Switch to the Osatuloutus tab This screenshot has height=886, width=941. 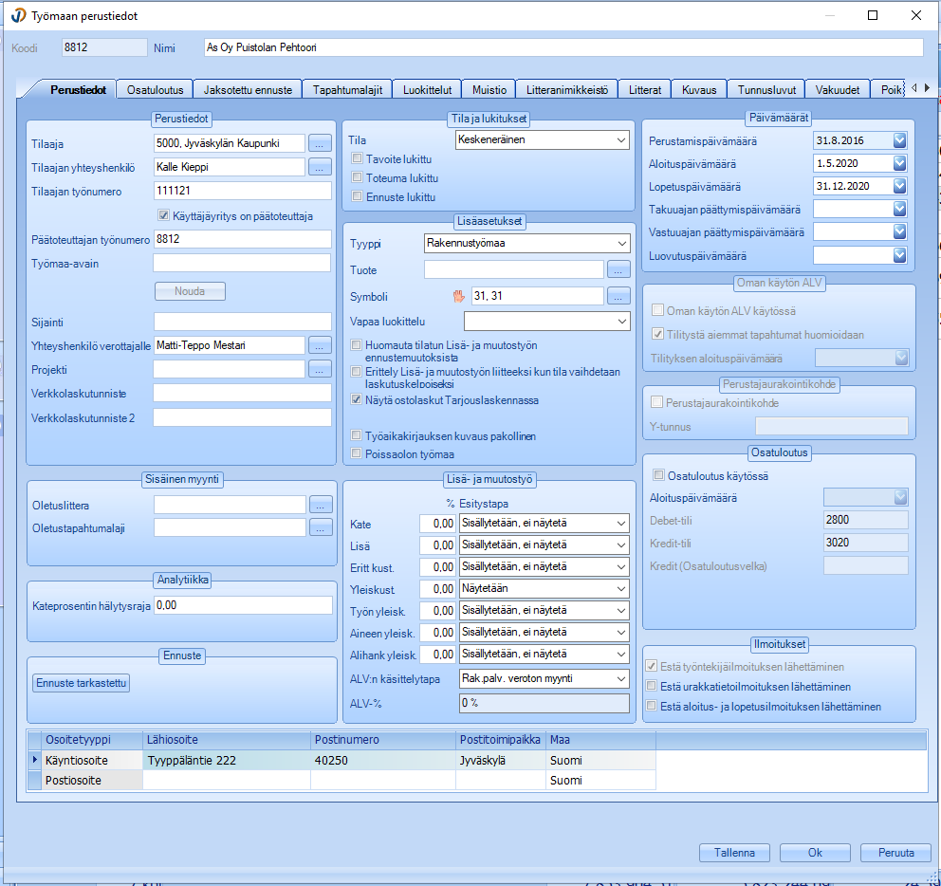[x=155, y=90]
